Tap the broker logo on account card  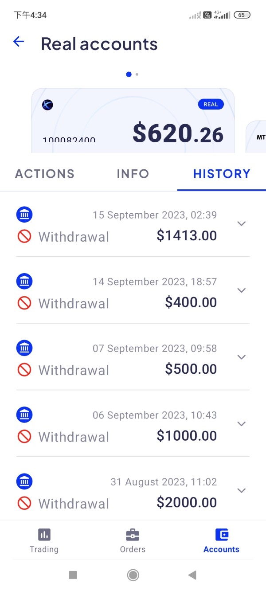pos(47,105)
